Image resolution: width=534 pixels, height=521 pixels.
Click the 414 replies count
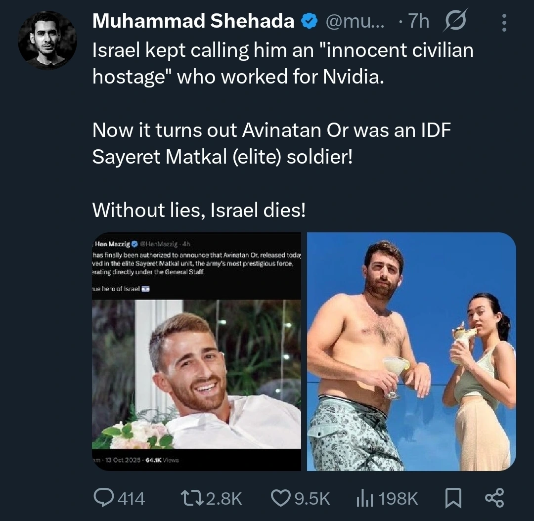(132, 498)
